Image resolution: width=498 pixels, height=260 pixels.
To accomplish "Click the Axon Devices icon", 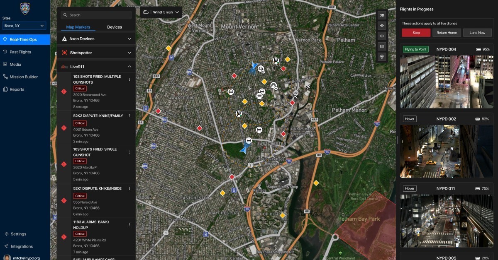I will 64,39.
